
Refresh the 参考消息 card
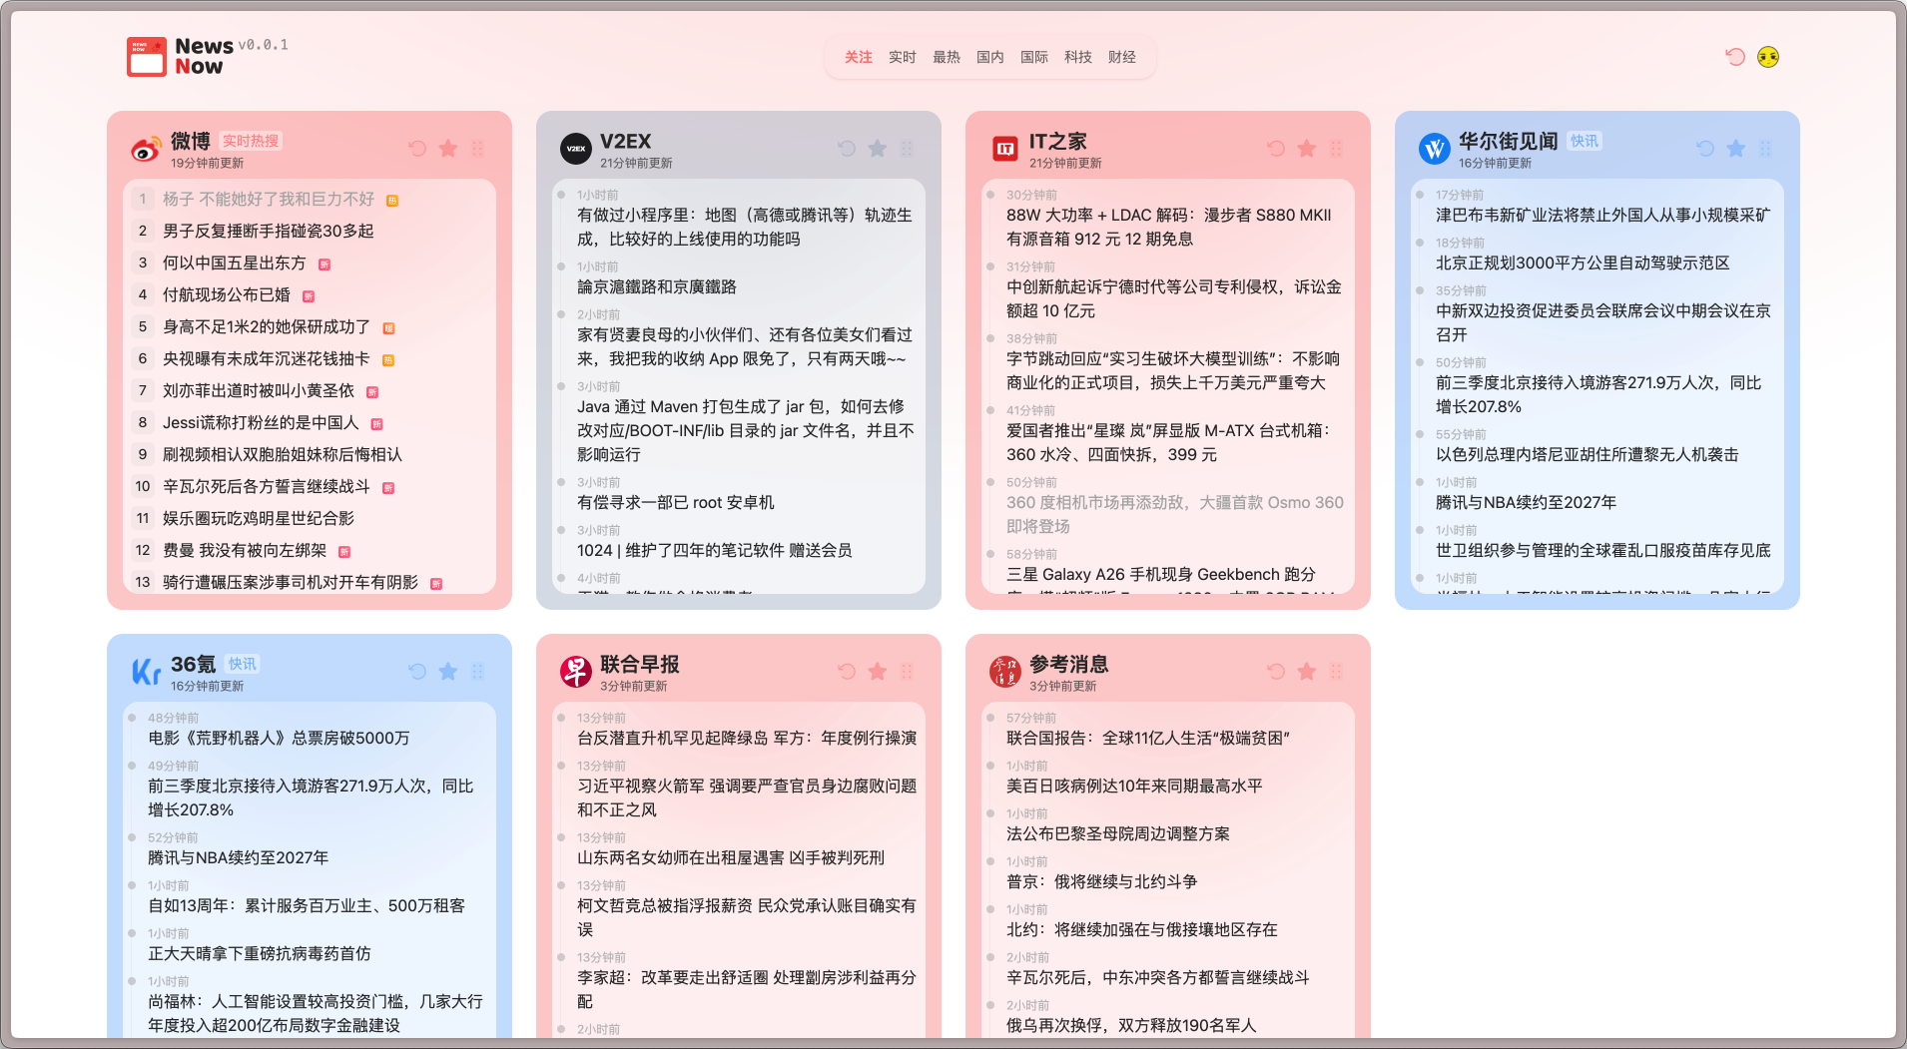click(x=1276, y=672)
